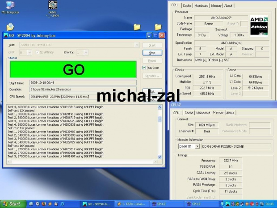The width and height of the screenshot is (277, 208).
Task: Click the log line containing M243713
Action: point(56,107)
